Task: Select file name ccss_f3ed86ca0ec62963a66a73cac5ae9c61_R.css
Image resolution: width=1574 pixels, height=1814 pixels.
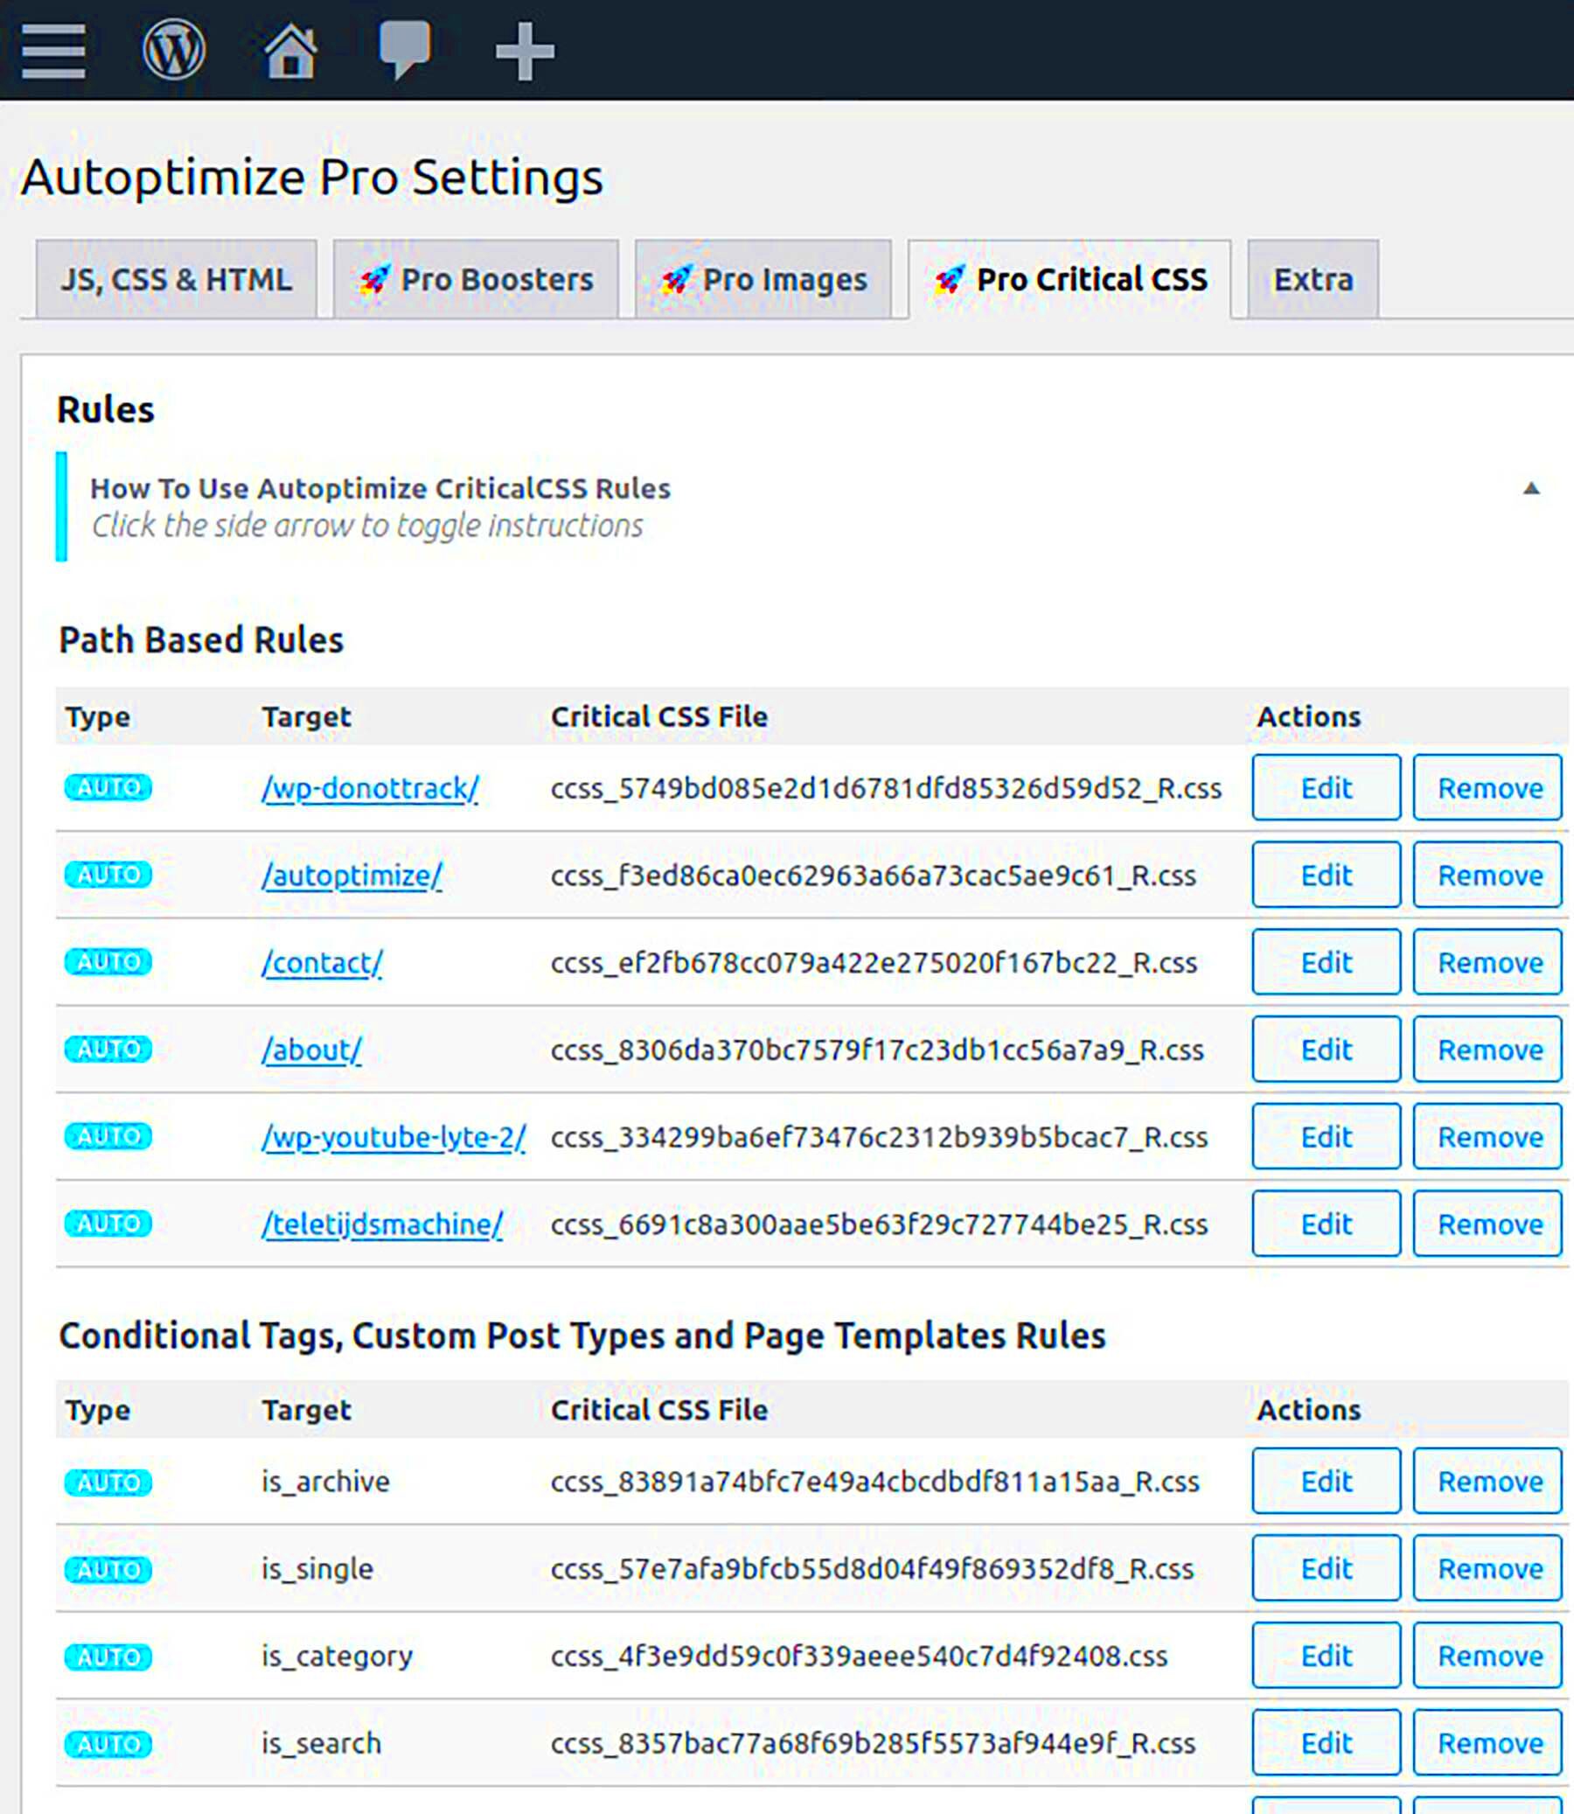Action: (x=873, y=875)
